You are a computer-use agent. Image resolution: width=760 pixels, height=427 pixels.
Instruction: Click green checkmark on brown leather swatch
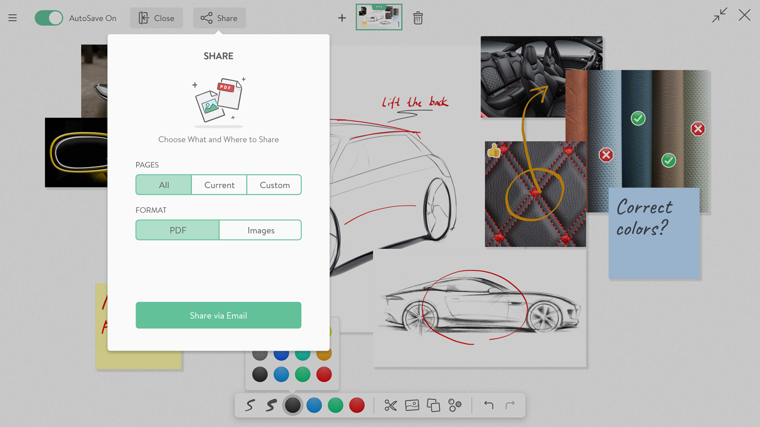669,161
